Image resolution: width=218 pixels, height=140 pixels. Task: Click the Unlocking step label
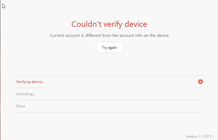[x=26, y=94]
